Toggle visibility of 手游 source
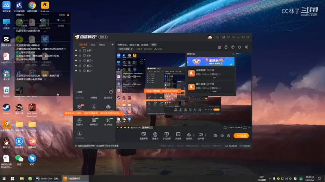This screenshot has height=182, width=325. tap(76, 55)
